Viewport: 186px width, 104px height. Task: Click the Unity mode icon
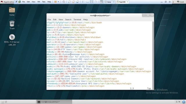(x=96, y=2)
